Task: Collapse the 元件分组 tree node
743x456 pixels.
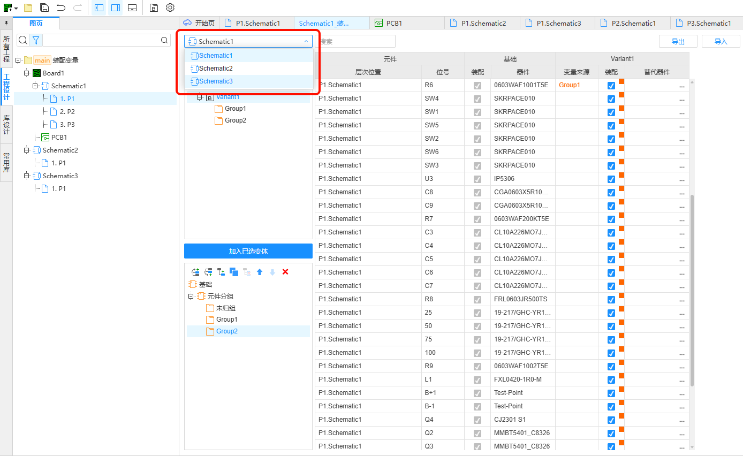Action: 190,297
